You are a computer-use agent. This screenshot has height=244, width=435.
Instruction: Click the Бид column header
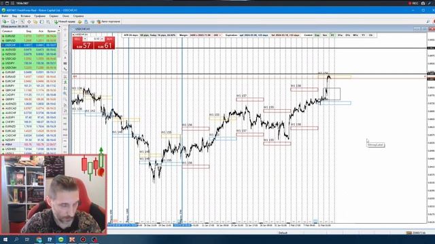pos(29,31)
